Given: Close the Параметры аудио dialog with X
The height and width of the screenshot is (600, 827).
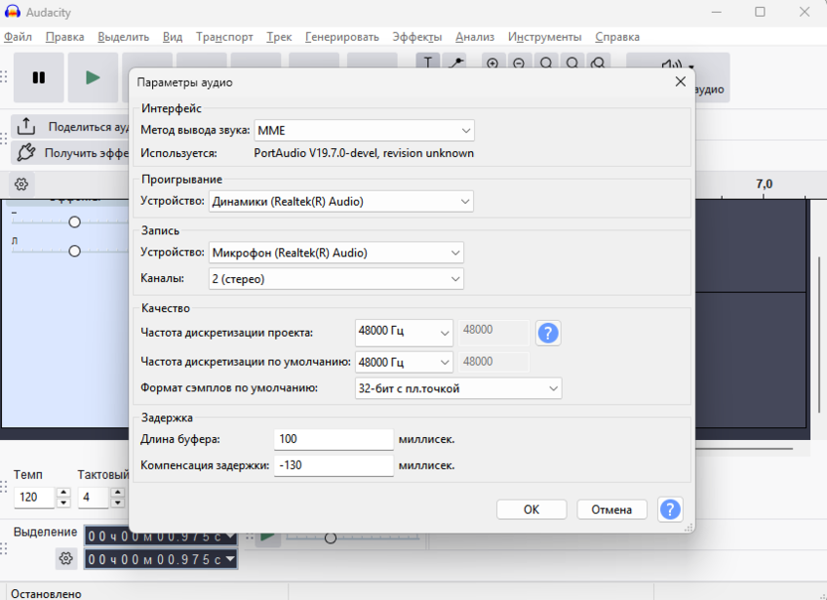Looking at the screenshot, I should 681,82.
